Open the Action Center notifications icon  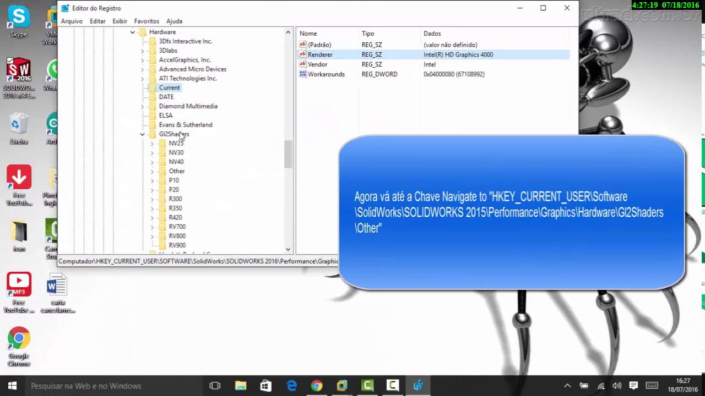click(x=633, y=386)
